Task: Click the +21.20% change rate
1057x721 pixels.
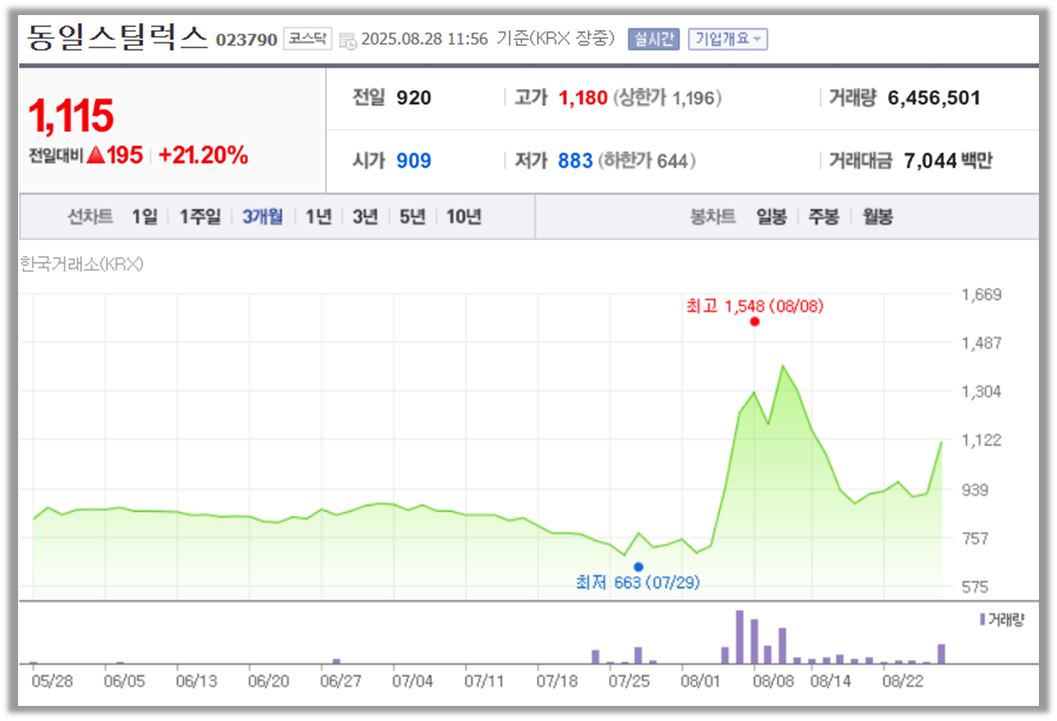Action: pos(203,155)
